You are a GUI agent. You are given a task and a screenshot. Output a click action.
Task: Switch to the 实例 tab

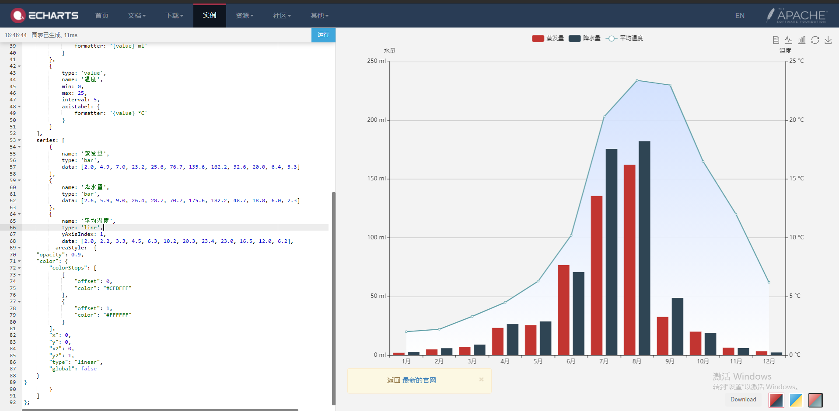[210, 15]
